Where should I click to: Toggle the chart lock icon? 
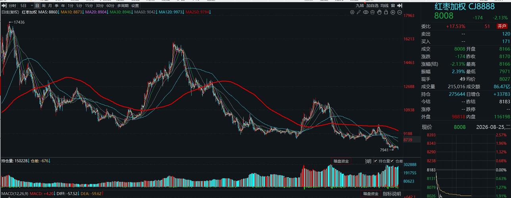(386, 12)
